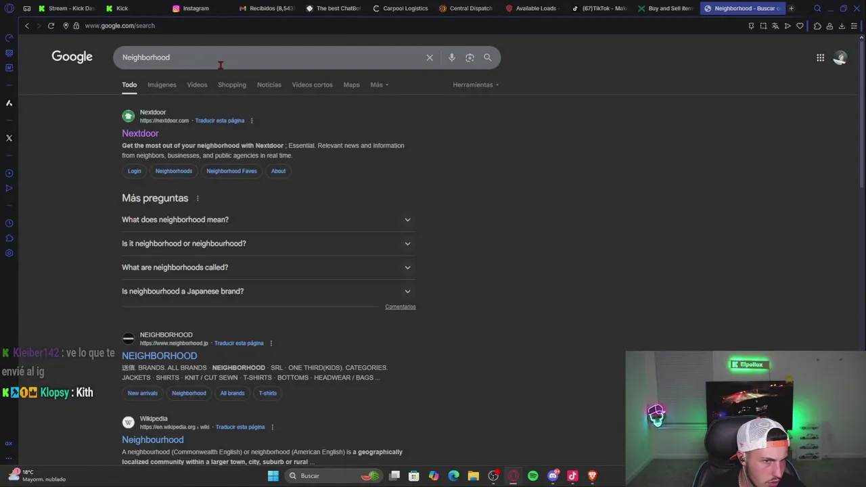The width and height of the screenshot is (866, 487).
Task: Go back to the previous page
Action: point(27,26)
